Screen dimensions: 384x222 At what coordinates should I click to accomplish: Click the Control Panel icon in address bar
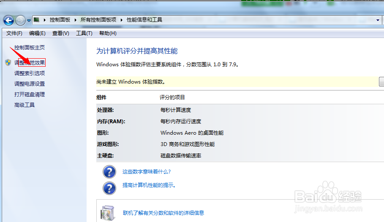36,20
